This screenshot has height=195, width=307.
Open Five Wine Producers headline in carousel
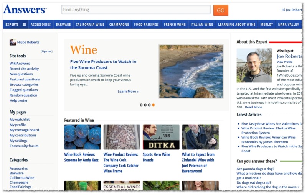click(x=103, y=64)
